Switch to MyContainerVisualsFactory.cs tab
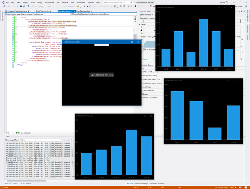Screen dimensions: 250x189 [x=16, y=11]
